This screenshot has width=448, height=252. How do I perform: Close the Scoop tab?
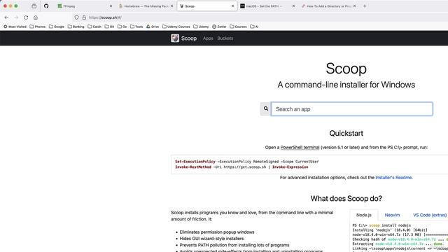(232, 6)
